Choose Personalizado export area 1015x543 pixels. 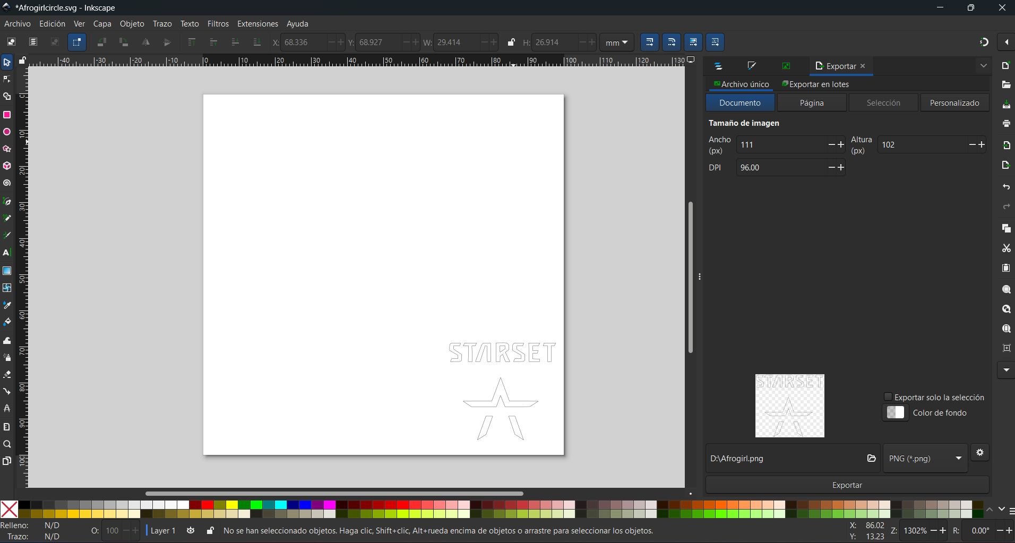point(954,102)
